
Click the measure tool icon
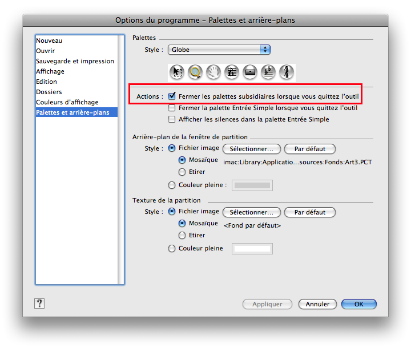pos(250,72)
